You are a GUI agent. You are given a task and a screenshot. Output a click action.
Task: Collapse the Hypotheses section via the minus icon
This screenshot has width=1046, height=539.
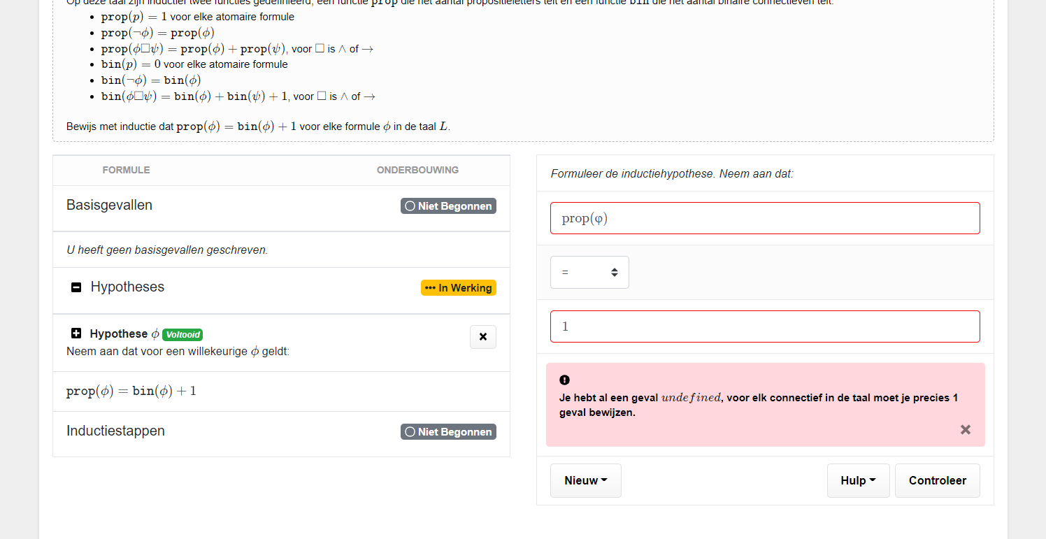tap(76, 287)
